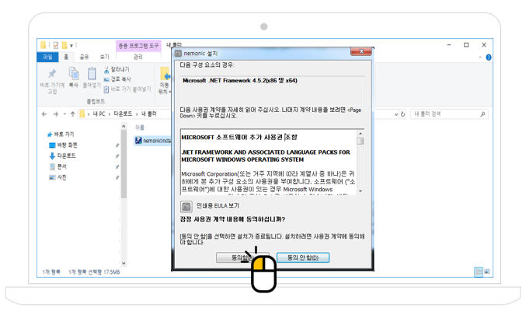Screen dimensions: 526x315
Task: Click 잘라내기 cut in the ribbon
Action: [x=117, y=69]
